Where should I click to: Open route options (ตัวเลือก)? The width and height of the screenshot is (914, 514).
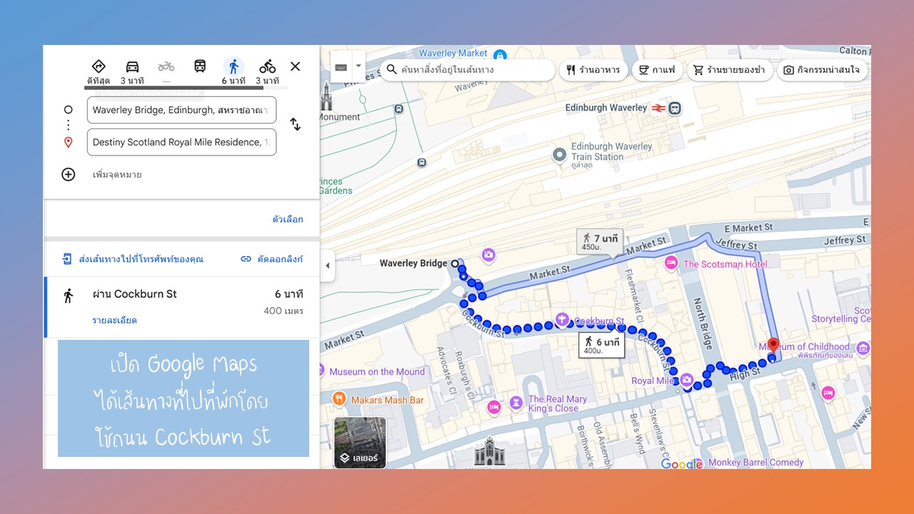click(x=288, y=219)
